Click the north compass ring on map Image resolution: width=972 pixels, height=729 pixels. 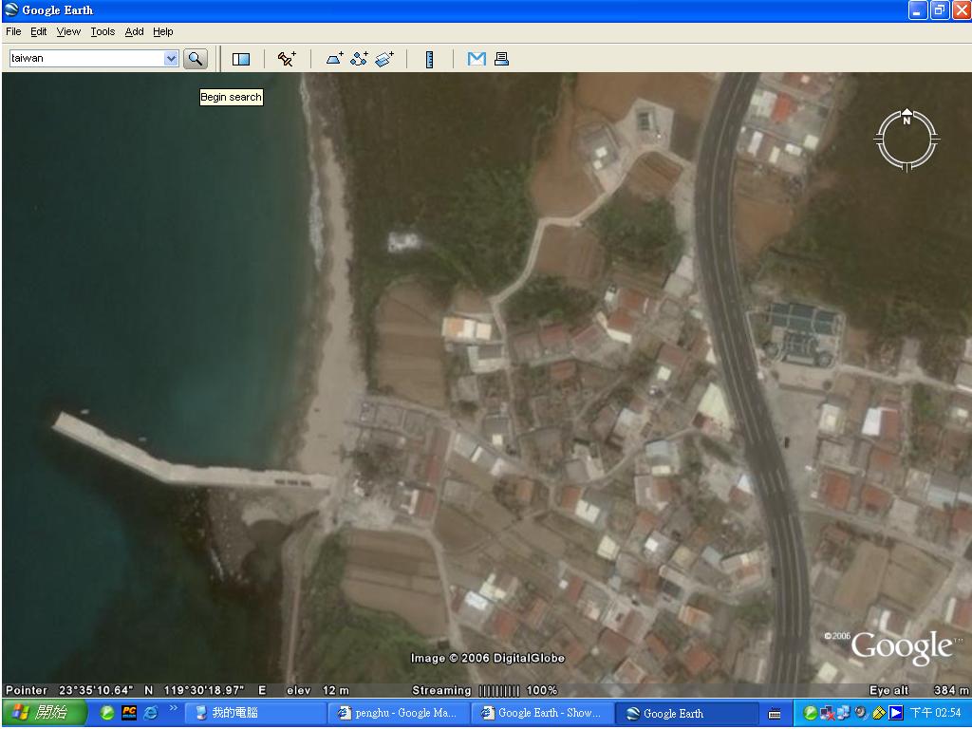coord(907,140)
